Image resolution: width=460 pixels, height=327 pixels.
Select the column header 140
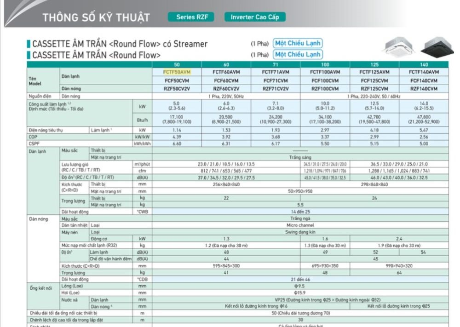(x=424, y=65)
